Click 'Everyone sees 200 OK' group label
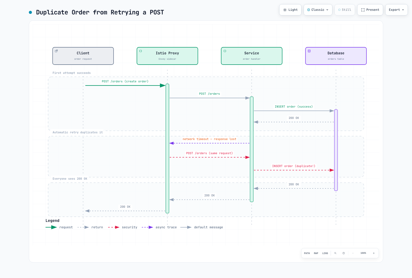 click(x=70, y=179)
